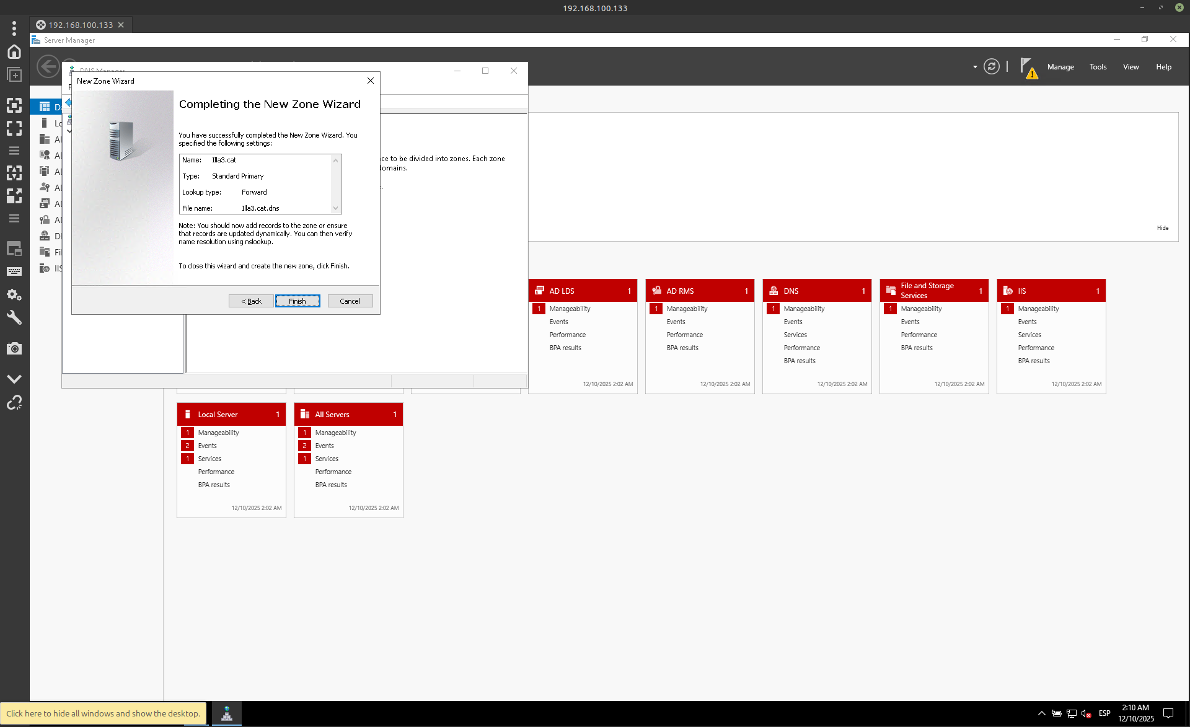The width and height of the screenshot is (1190, 727).
Task: Open the Tools menu
Action: (x=1098, y=67)
